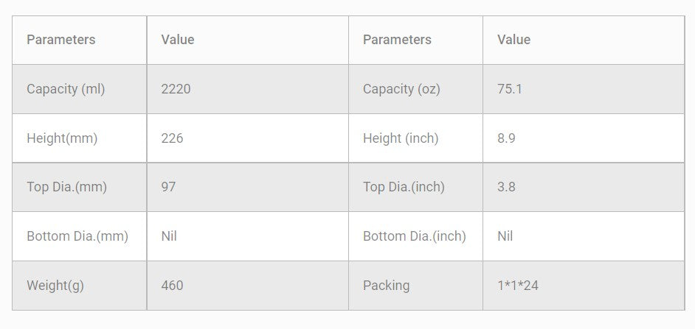Select the 8.9 inch value
Viewport: 695px width, 329px height.
(506, 138)
